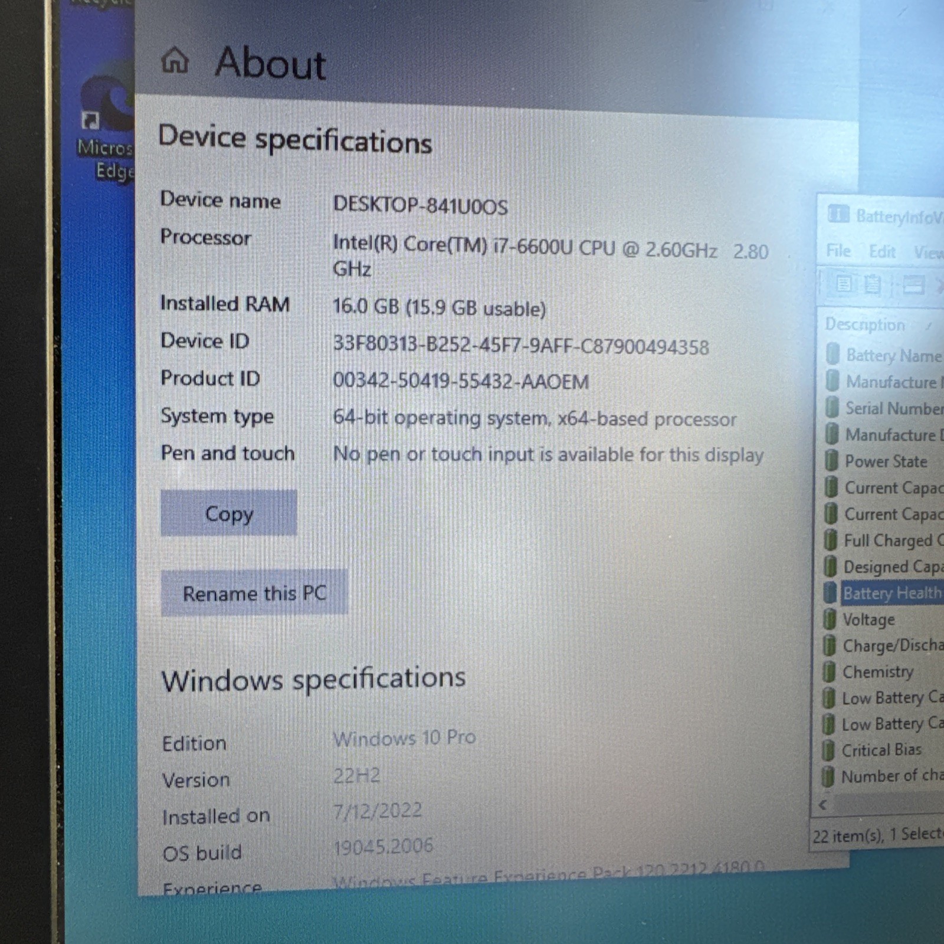Click the clipboard copy icon in BatteryInfoView toolbar
Image resolution: width=944 pixels, height=944 pixels.
pyautogui.click(x=873, y=285)
